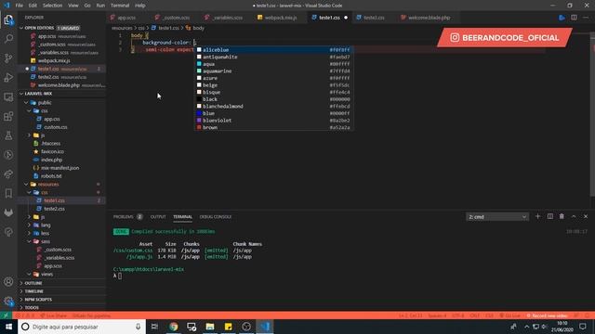The width and height of the screenshot is (595, 334).
Task: Collapse the resources folder
Action: click(48, 184)
